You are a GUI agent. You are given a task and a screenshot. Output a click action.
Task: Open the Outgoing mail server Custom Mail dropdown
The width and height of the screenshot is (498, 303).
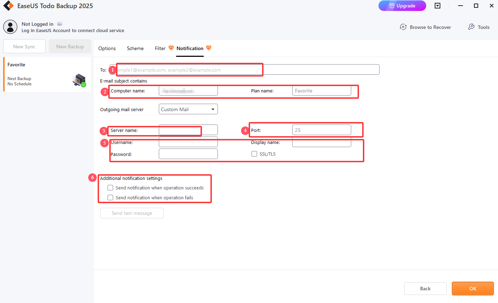188,109
